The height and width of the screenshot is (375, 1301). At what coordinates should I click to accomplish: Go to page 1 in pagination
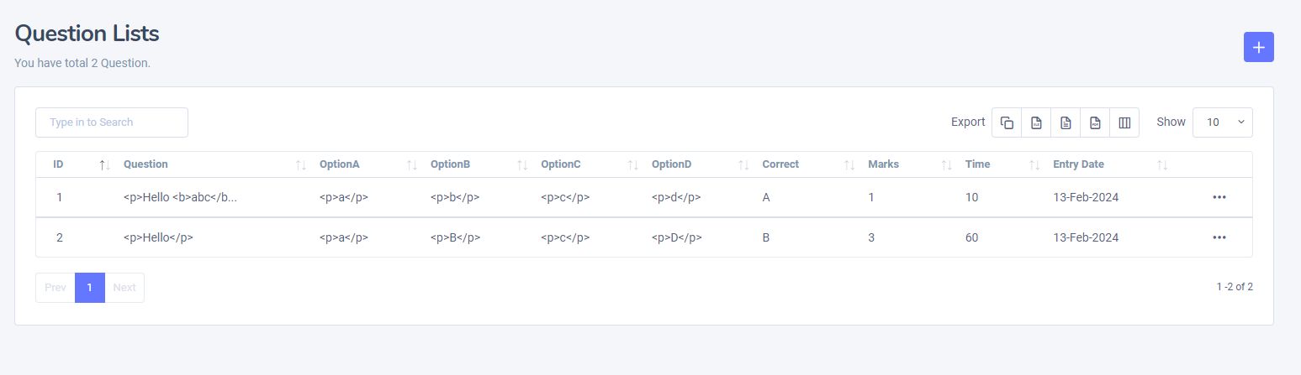coord(90,288)
